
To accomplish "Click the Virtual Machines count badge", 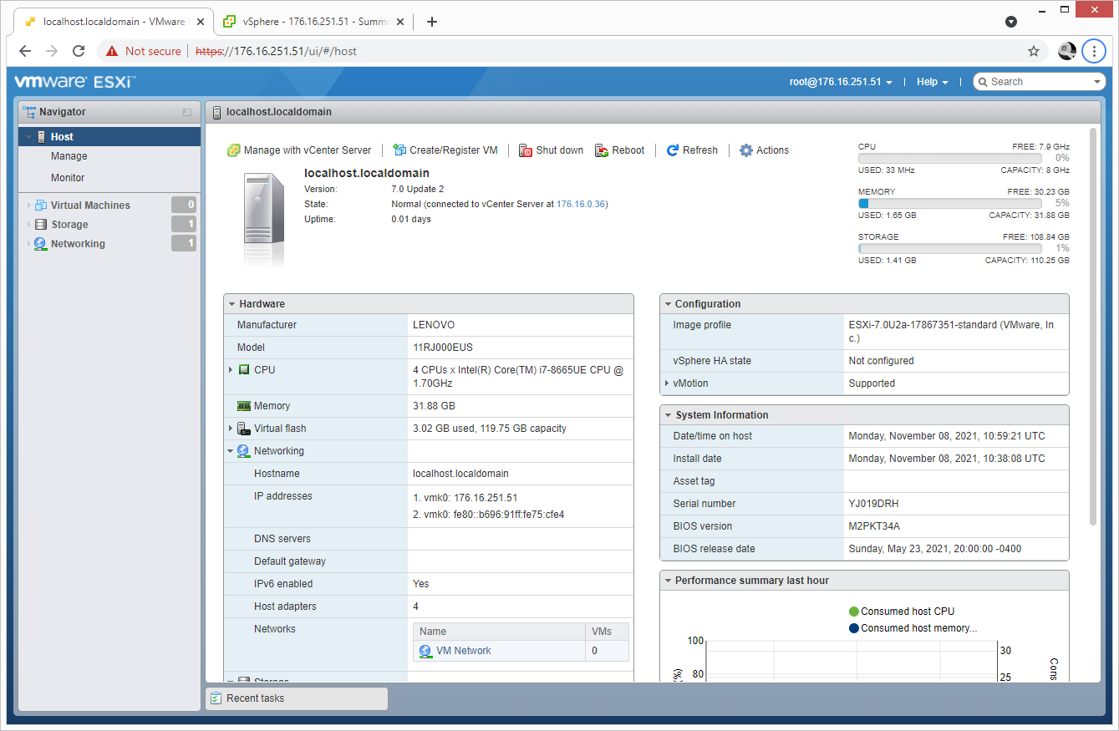I will pos(184,205).
